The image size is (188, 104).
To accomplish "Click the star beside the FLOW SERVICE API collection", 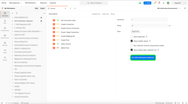I will tap(41, 18).
